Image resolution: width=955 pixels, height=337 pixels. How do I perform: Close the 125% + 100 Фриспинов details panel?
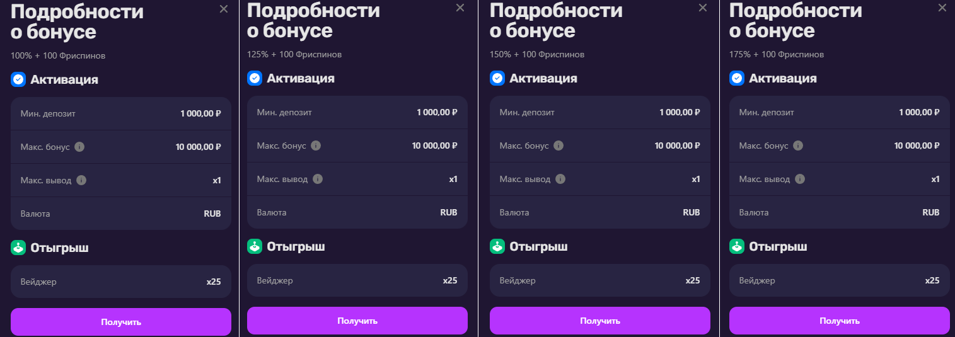pyautogui.click(x=460, y=8)
